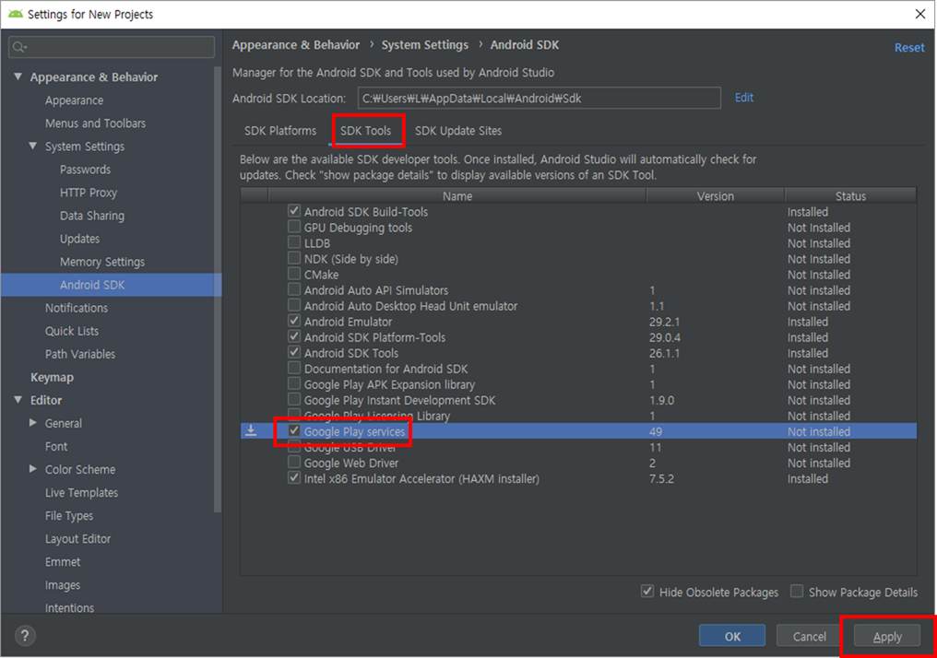Check Google Web Driver
The image size is (937, 658).
tap(294, 462)
